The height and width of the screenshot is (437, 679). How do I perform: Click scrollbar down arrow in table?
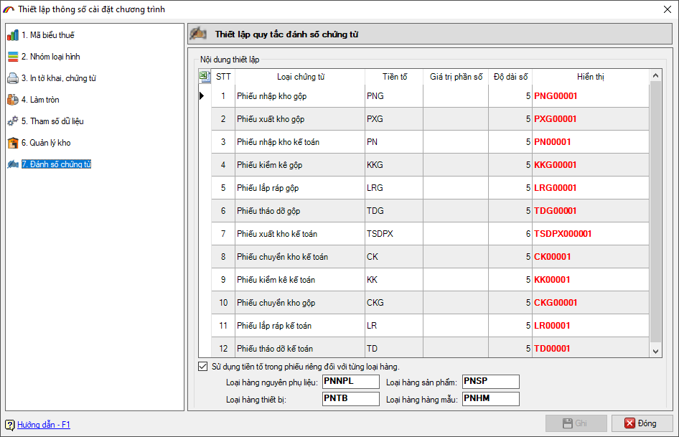655,351
